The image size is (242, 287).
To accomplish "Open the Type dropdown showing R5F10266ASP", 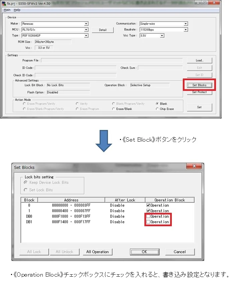I will (86, 36).
